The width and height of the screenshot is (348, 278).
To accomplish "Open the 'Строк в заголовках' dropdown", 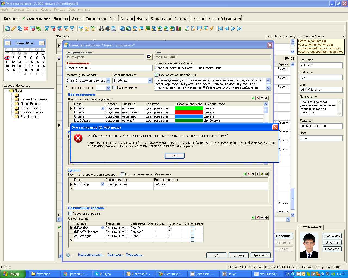I will tap(108, 88).
